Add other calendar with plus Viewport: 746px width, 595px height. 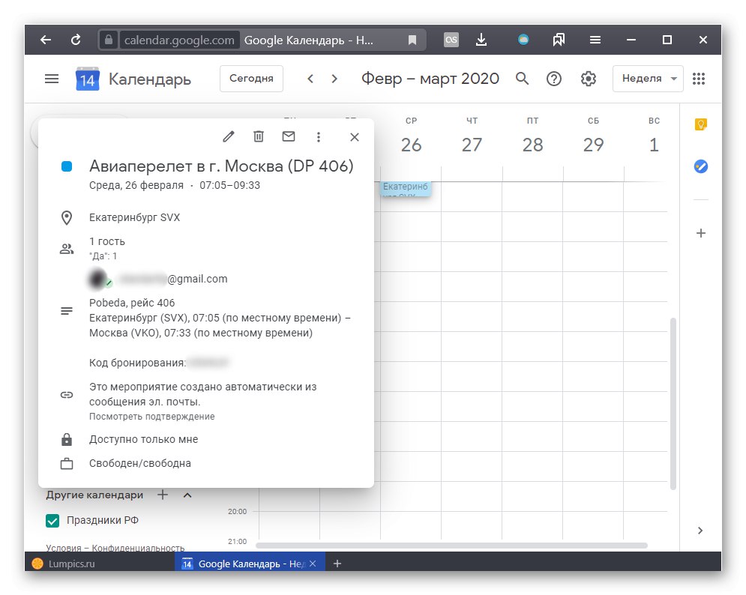coord(163,495)
